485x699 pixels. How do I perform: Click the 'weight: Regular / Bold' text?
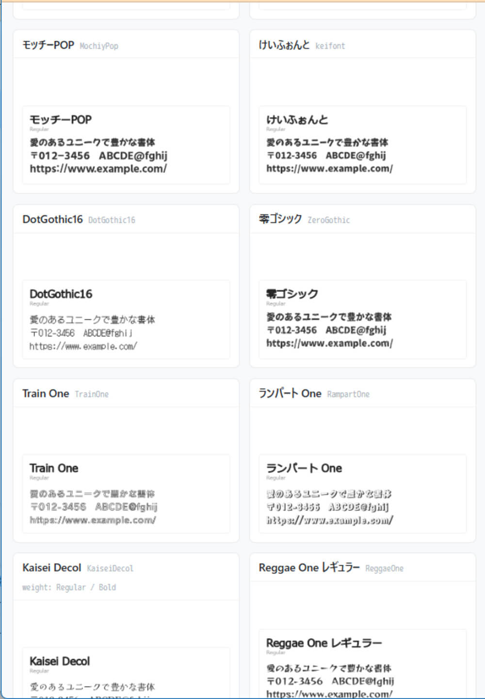coord(69,588)
